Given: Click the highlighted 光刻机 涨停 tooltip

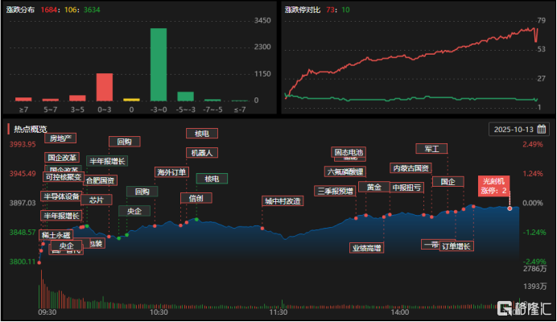Looking at the screenshot, I should (x=493, y=185).
